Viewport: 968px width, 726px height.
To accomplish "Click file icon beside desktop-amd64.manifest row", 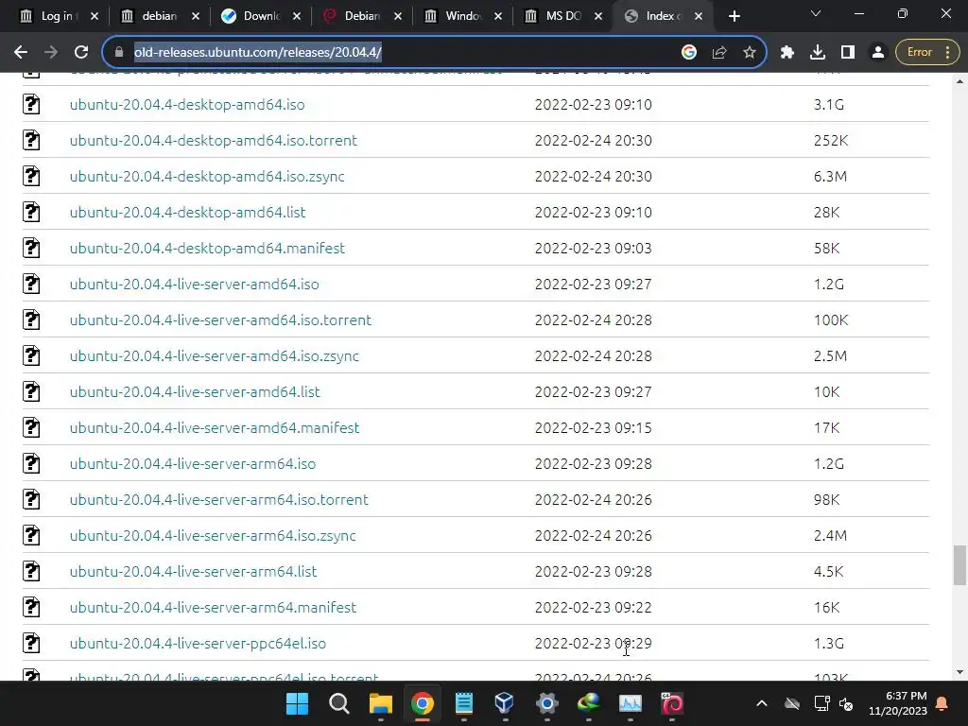I will coord(31,248).
